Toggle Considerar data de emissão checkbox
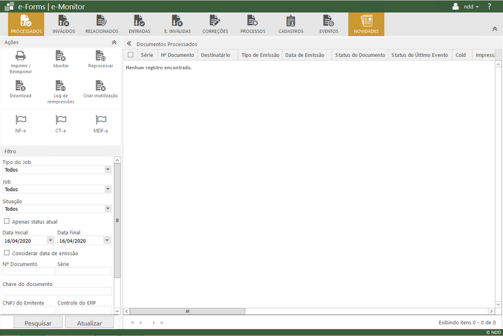This screenshot has height=336, width=503. (7, 253)
